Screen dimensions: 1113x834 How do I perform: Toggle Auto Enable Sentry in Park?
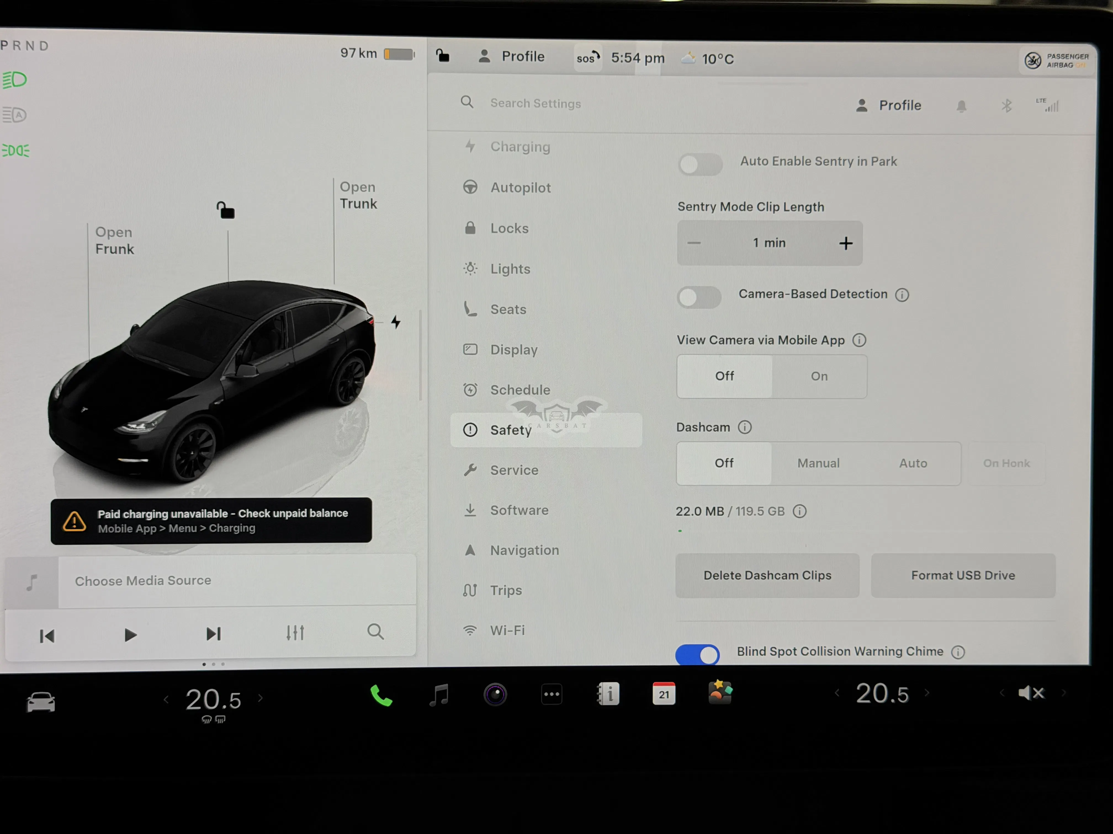click(700, 164)
